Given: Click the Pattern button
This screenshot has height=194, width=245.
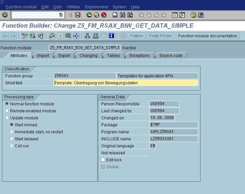Looking at the screenshot, I should pyautogui.click(x=136, y=36).
